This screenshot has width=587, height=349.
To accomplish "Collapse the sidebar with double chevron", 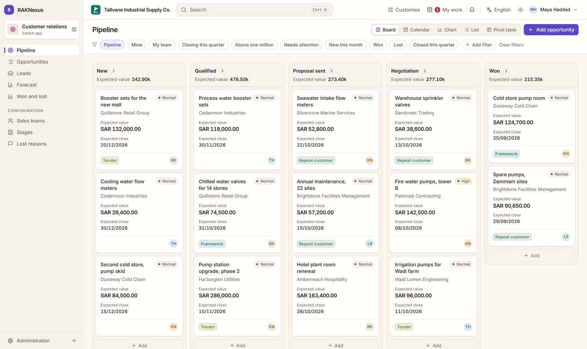I will pos(74,341).
